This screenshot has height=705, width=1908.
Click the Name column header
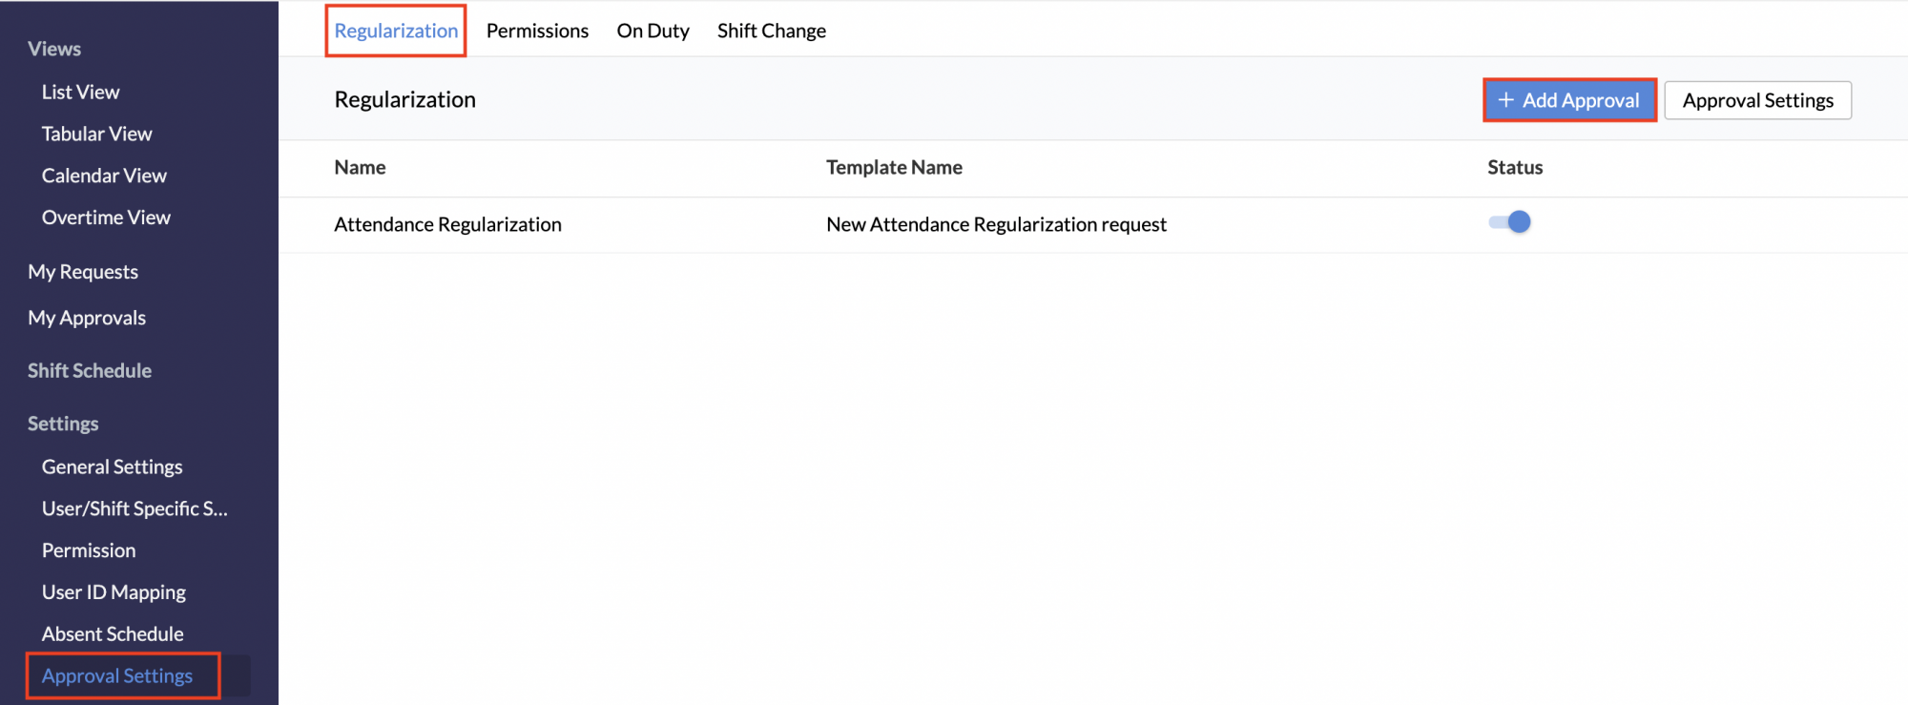point(360,167)
